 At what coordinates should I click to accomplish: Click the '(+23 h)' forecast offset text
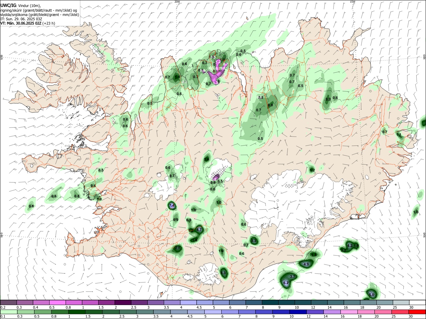coord(49,23)
